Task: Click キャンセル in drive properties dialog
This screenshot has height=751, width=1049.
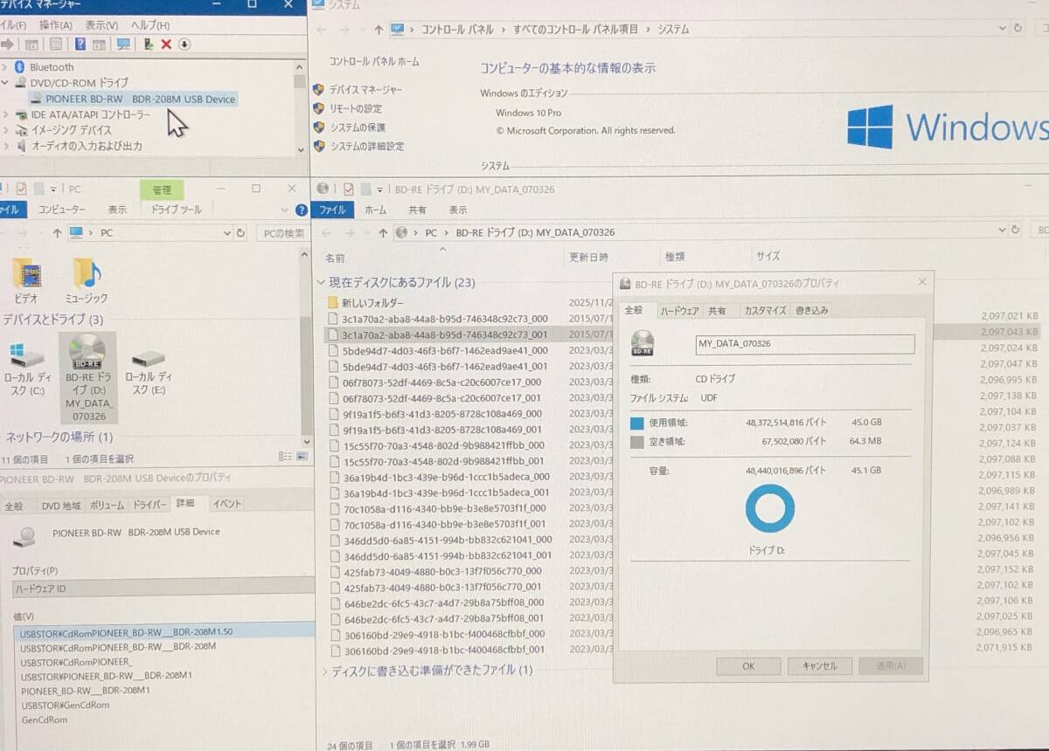Action: (x=819, y=665)
